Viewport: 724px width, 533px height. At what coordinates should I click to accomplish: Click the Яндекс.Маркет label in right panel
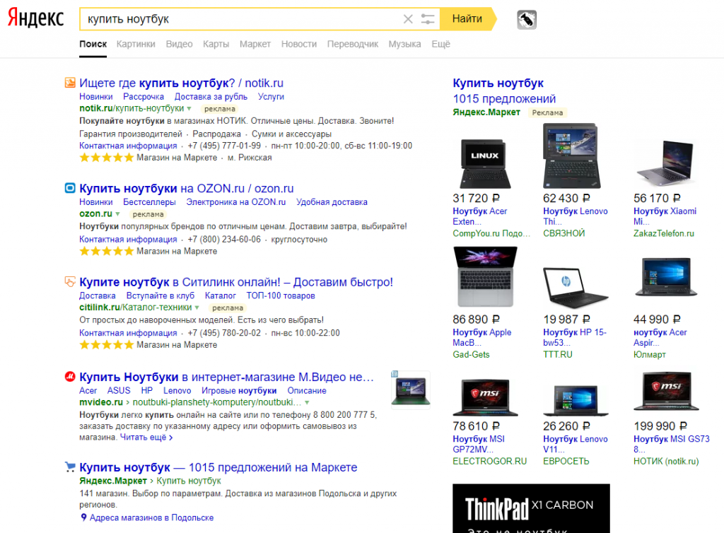pos(486,112)
